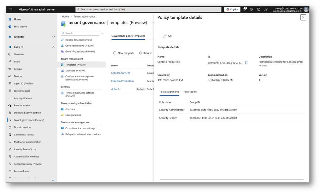Click the Delegated admin partners icon

point(10,113)
